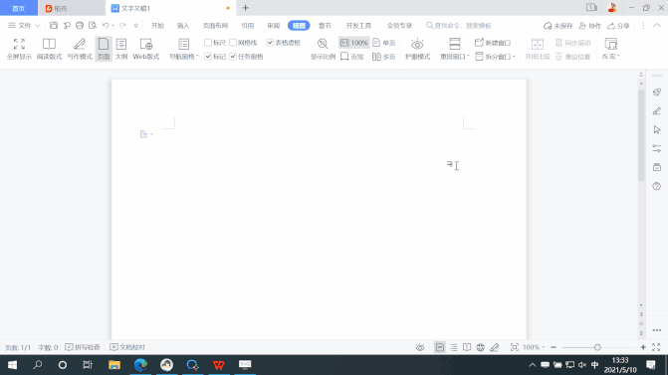
Task: Select the 大纲 outline view icon
Action: [121, 49]
